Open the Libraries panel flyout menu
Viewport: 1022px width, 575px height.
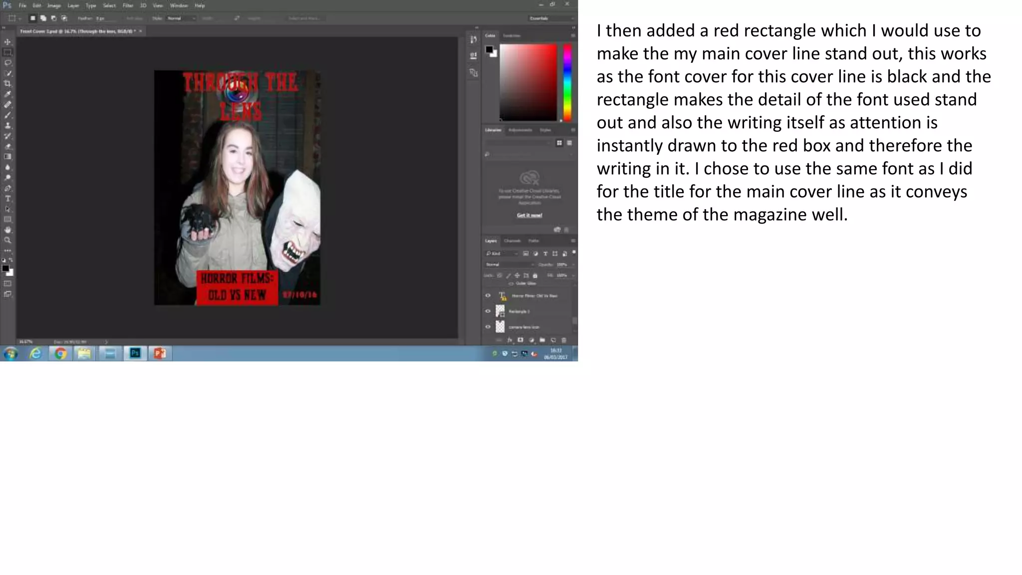coord(573,130)
